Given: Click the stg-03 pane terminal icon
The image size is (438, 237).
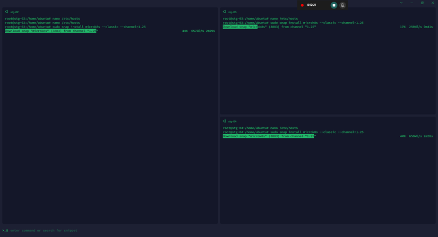Looking at the screenshot, I should point(224,12).
